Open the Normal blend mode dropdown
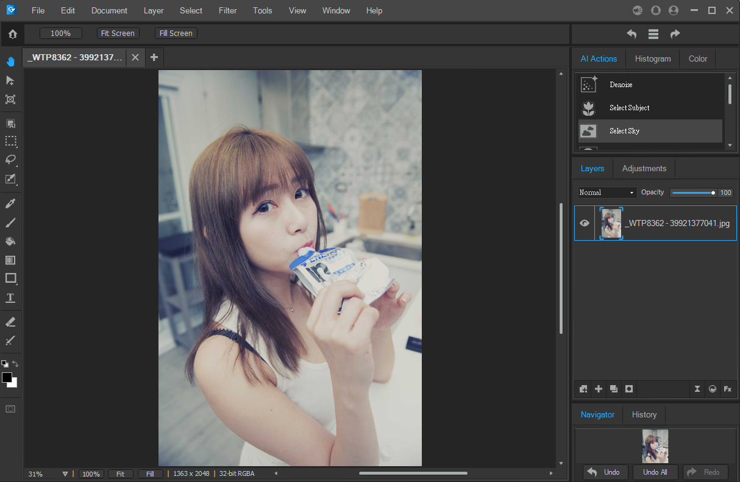 (x=607, y=193)
